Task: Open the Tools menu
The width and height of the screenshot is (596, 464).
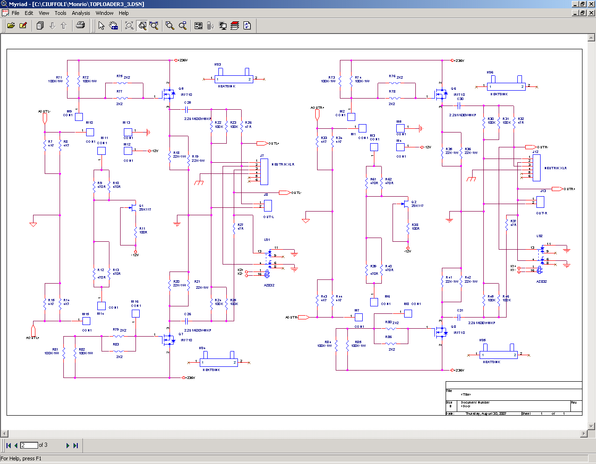Action: click(x=61, y=13)
